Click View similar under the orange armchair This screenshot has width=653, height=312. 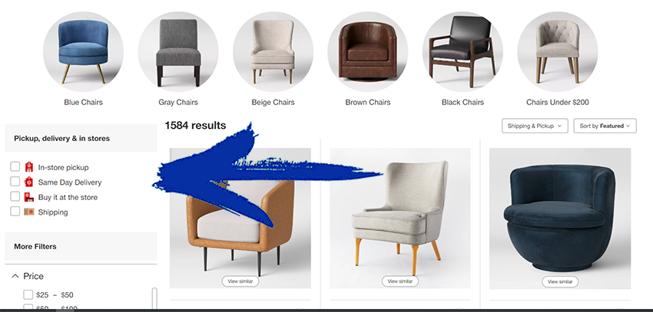[240, 281]
